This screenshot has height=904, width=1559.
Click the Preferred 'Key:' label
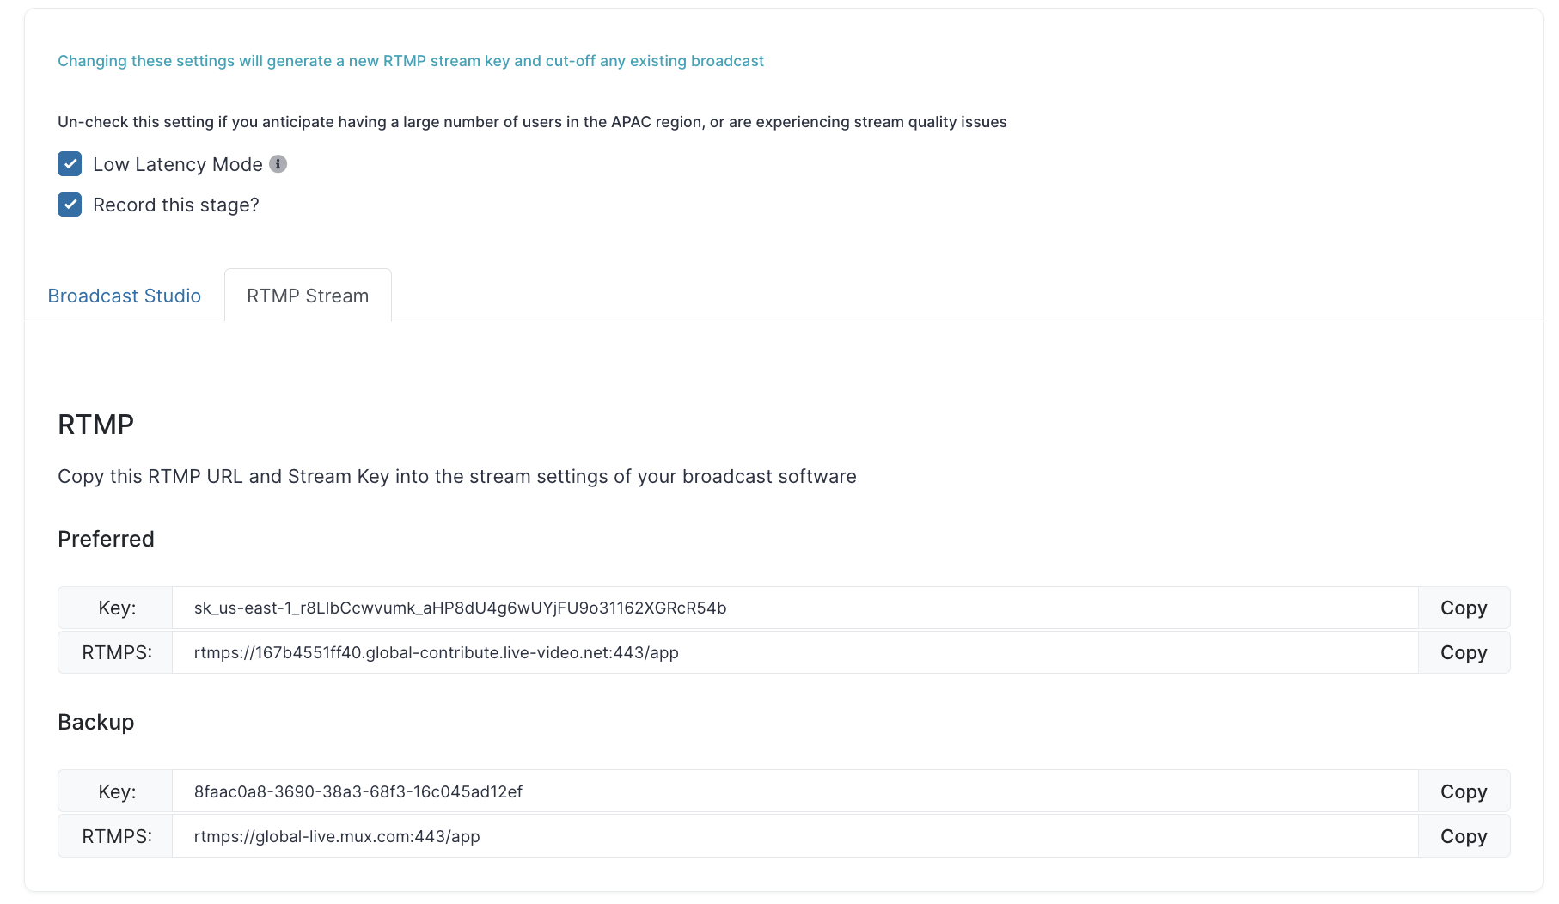coord(117,608)
